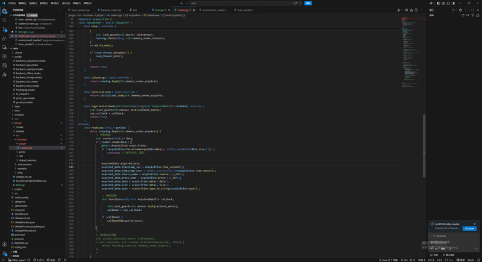Screen dimensions: 482x262
Task: Open the first menu bar item
Action: (x=11, y=3)
